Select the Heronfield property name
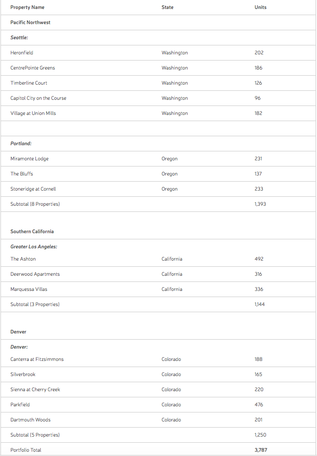The height and width of the screenshot is (456, 317). pos(22,53)
